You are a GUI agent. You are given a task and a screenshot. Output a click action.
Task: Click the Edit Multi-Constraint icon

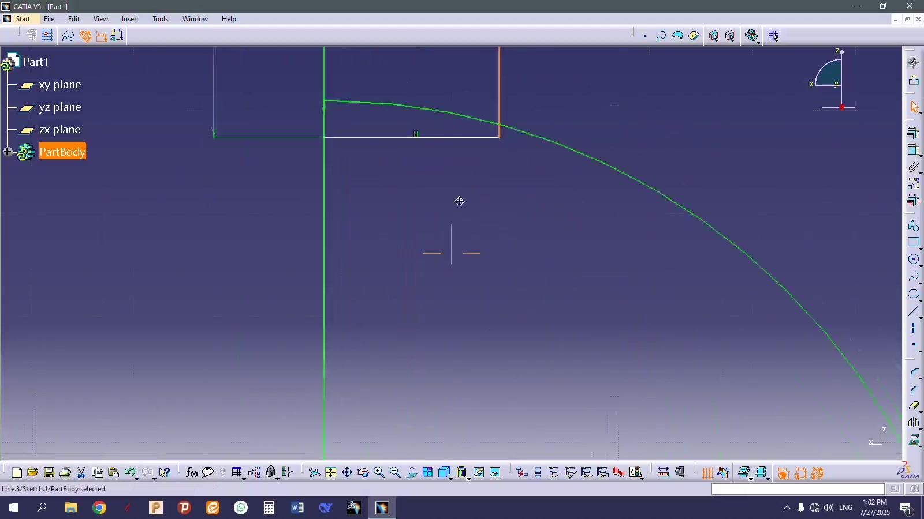(913, 201)
